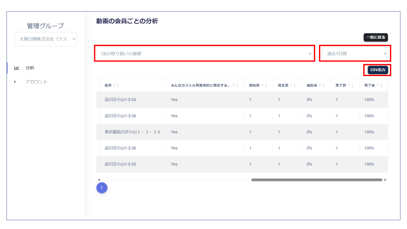Select 分析 in the sidebar
This screenshot has width=407, height=229.
point(30,68)
